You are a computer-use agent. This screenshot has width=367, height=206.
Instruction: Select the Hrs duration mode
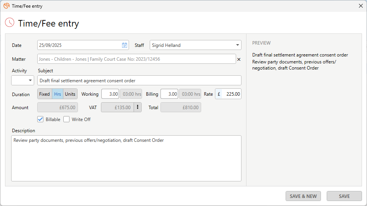[x=58, y=94]
